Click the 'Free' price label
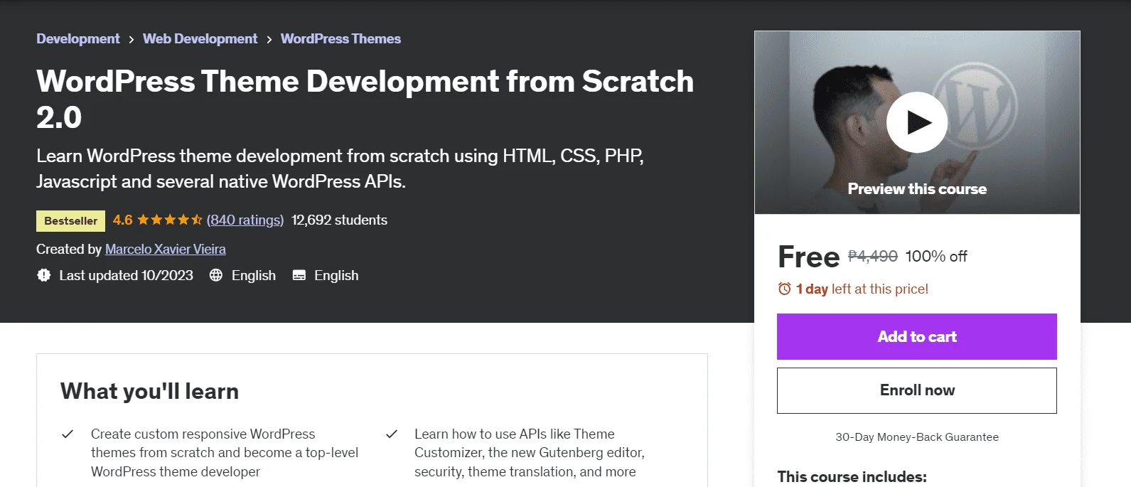The height and width of the screenshot is (487, 1131). point(809,257)
